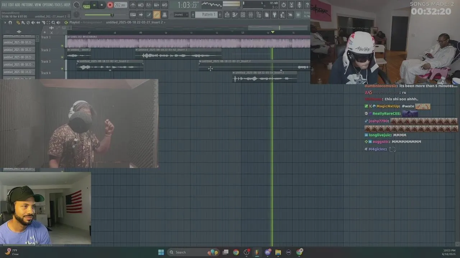Toggle Song/Pattern mode button
This screenshot has width=460, height=258.
coord(87,5)
